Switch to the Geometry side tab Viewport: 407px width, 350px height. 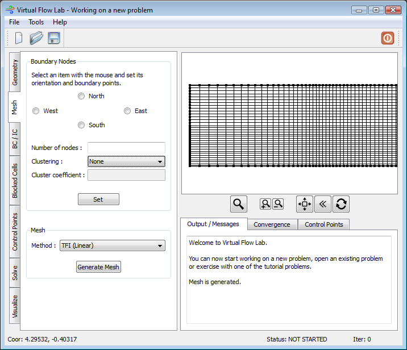15,72
